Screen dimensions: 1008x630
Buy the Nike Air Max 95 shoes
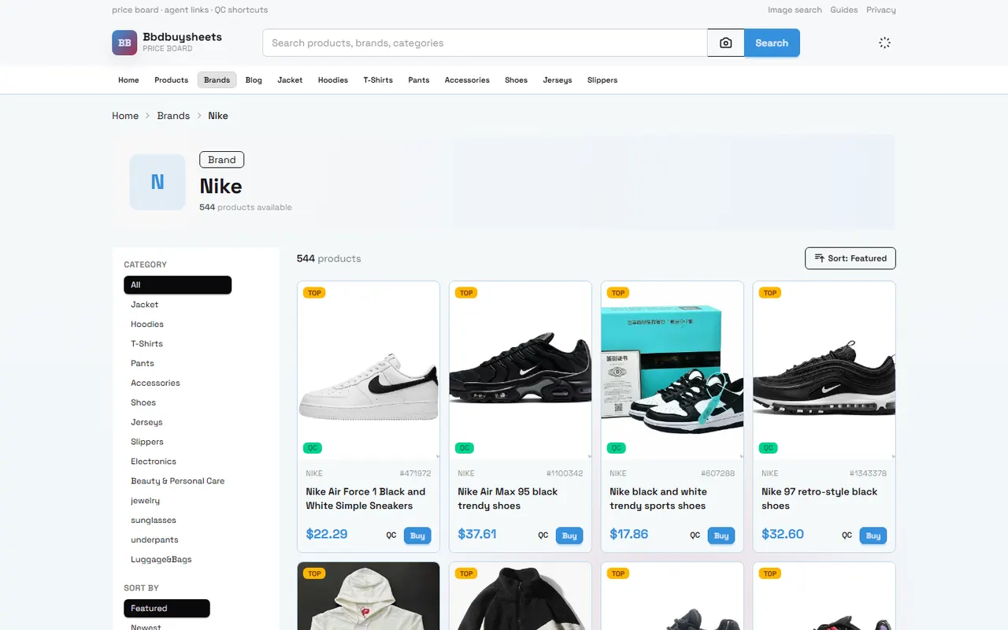[x=569, y=535]
